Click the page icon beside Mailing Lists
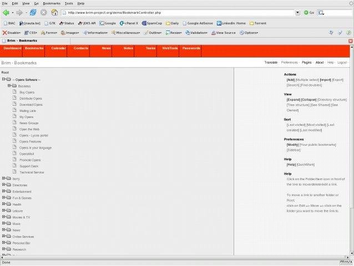This screenshot has width=354, height=266. 15,111
